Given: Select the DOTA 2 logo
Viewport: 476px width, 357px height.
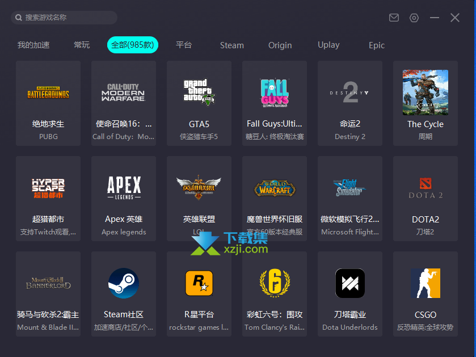Looking at the screenshot, I should tap(426, 188).
